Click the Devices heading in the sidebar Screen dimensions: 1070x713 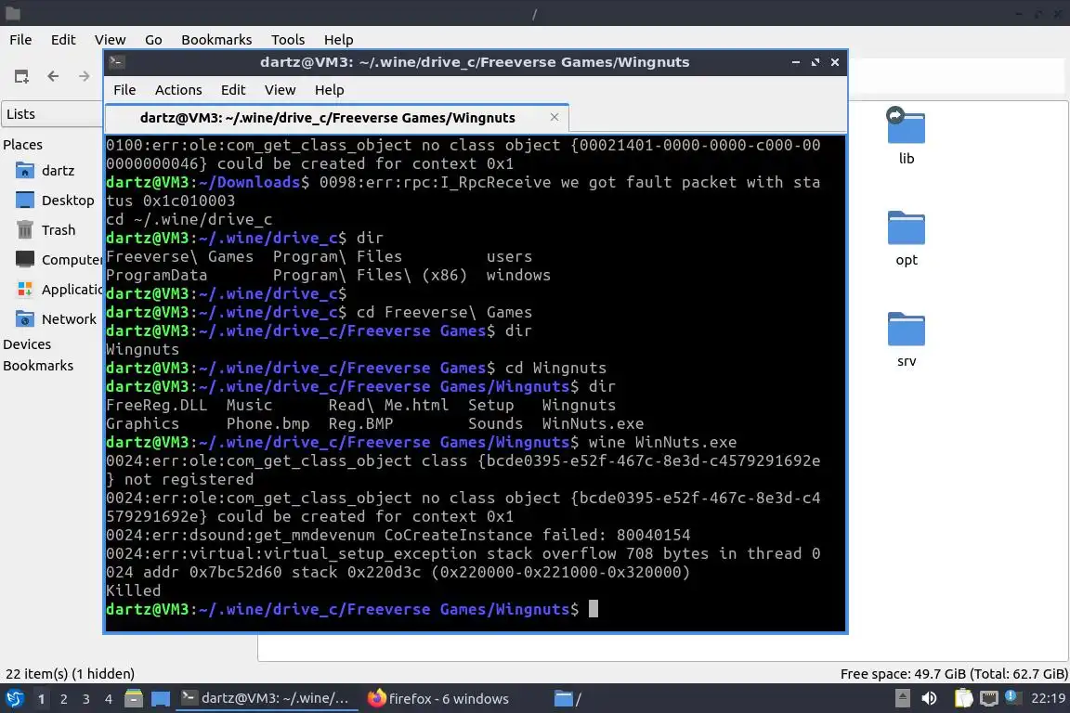[x=27, y=344]
